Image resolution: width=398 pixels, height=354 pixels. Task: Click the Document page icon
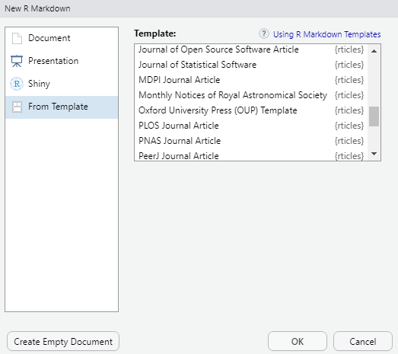17,39
